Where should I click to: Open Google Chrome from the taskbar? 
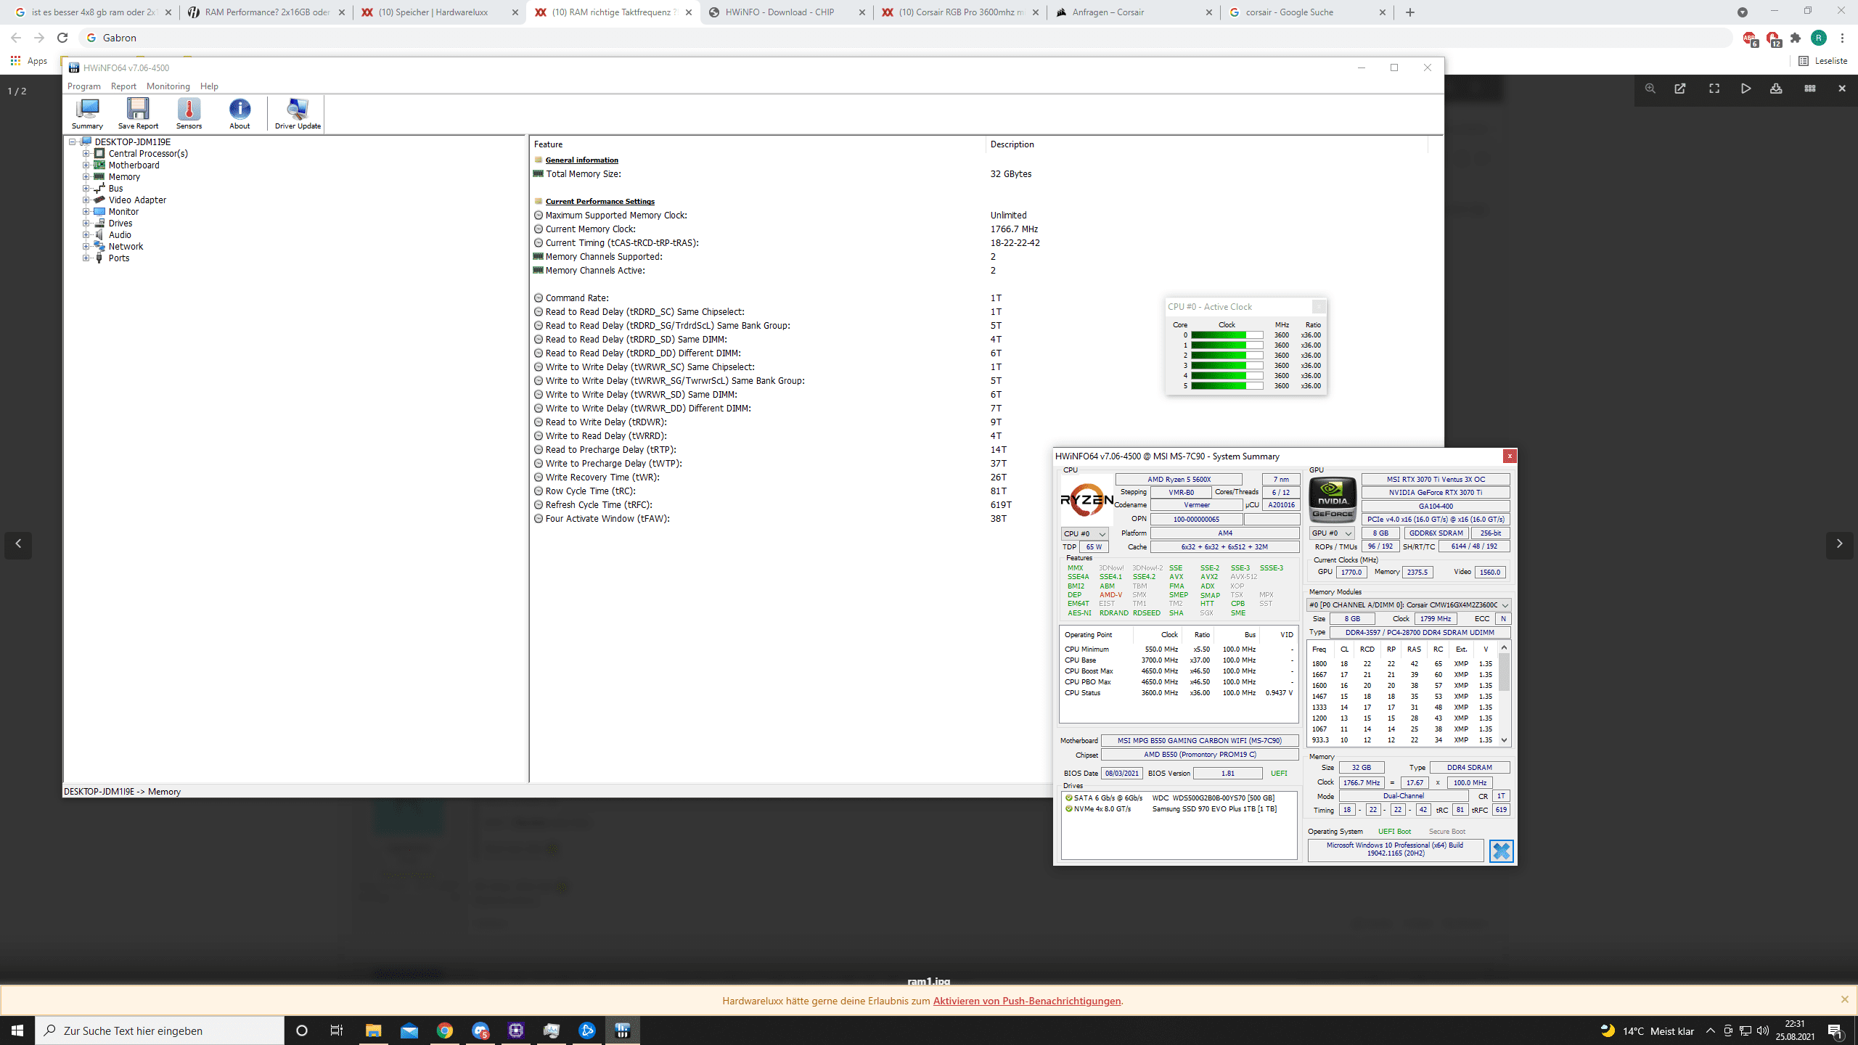pos(445,1030)
